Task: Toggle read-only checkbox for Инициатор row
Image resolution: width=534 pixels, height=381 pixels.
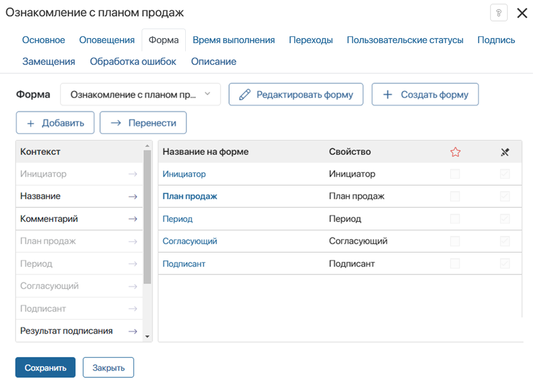Action: coord(505,174)
